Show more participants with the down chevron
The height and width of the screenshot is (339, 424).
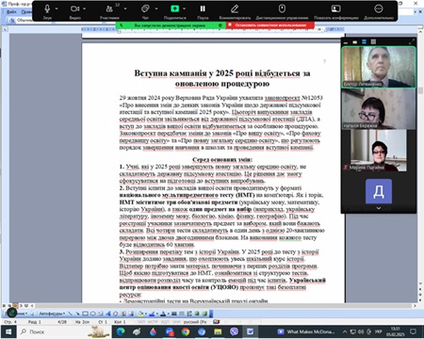tap(379, 208)
